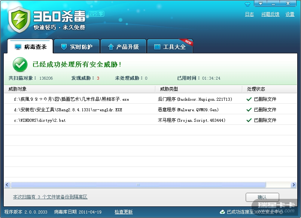The image size is (301, 218).
Task: Click the checkmark for the Trojan row status
Action: click(x=249, y=120)
